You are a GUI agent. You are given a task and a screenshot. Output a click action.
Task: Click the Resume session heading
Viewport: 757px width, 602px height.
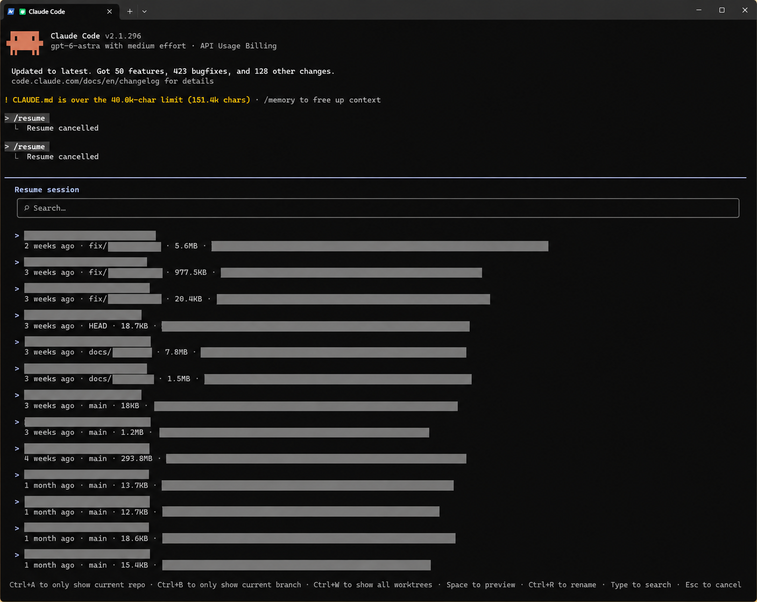pos(47,190)
